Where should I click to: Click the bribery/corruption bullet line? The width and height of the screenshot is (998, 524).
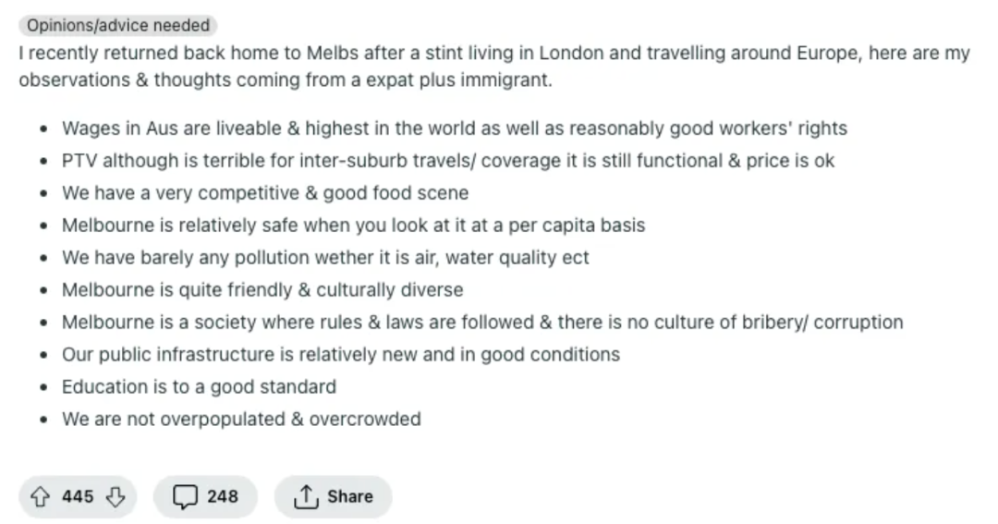(x=482, y=323)
